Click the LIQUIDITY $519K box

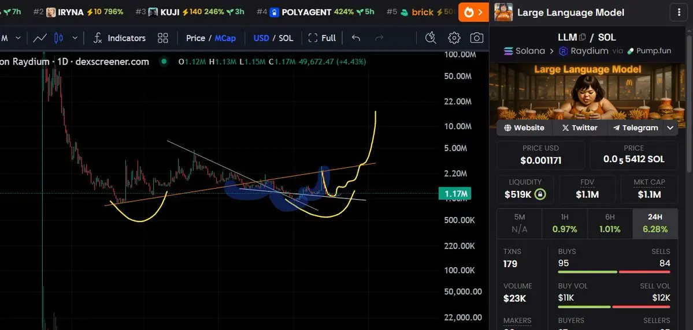[x=525, y=189]
